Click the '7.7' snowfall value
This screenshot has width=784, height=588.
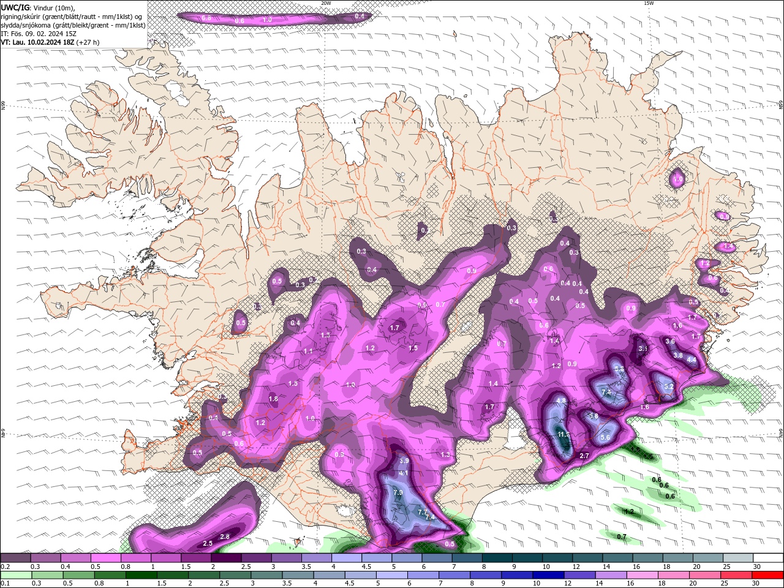pos(422,512)
